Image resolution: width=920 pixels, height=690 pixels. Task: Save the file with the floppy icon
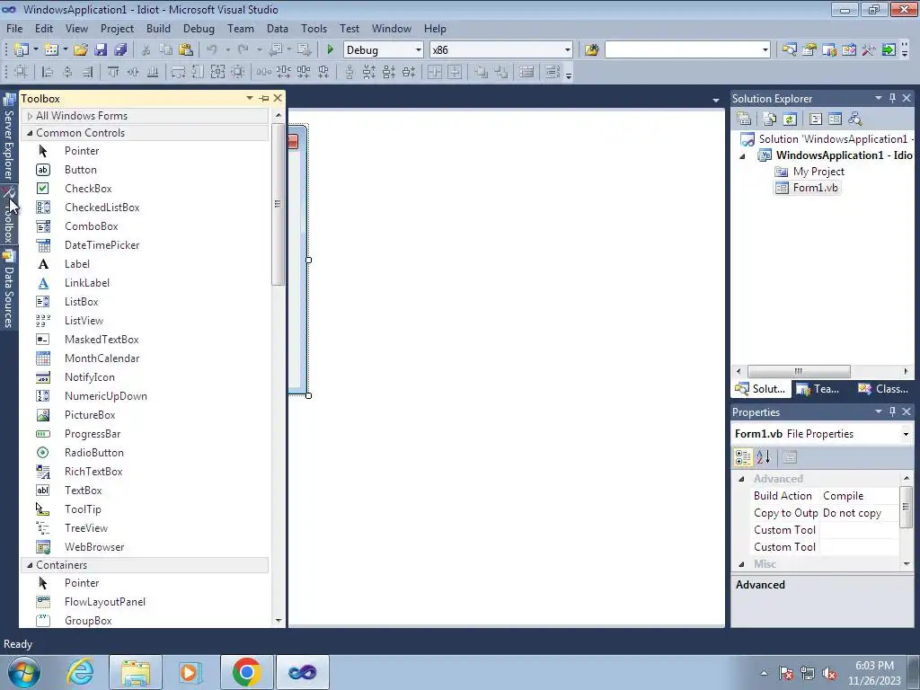click(x=101, y=50)
